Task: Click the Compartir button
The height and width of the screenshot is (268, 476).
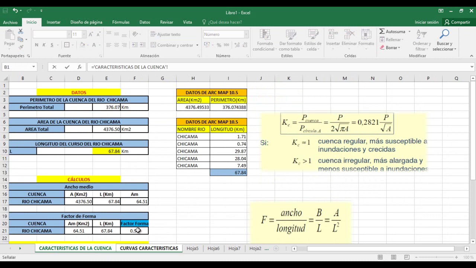Action: pyautogui.click(x=457, y=22)
